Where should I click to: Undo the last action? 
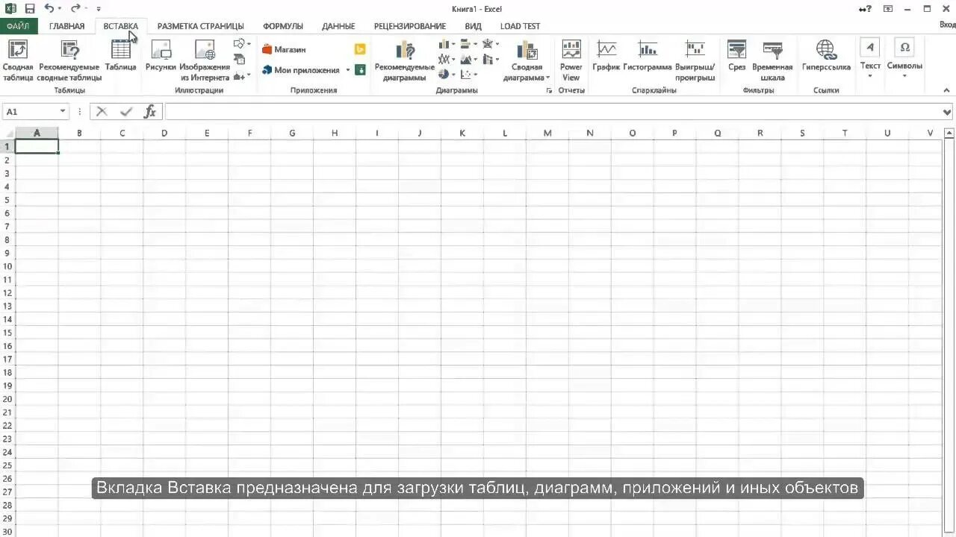pos(49,9)
